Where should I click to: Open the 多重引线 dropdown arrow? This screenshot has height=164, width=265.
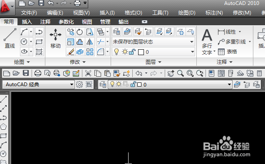pyautogui.click(x=250, y=41)
